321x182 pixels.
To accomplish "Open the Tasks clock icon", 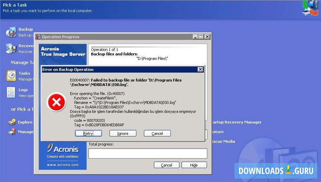I will tap(11, 76).
